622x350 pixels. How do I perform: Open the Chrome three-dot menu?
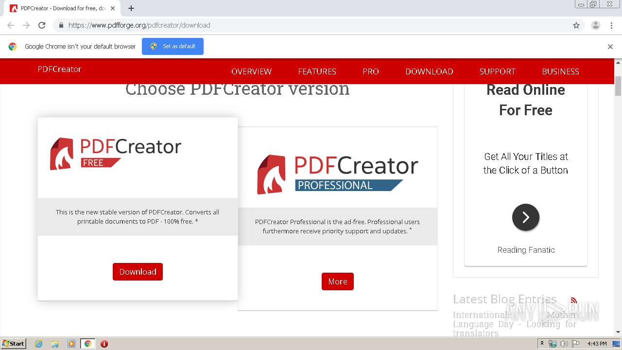point(611,25)
